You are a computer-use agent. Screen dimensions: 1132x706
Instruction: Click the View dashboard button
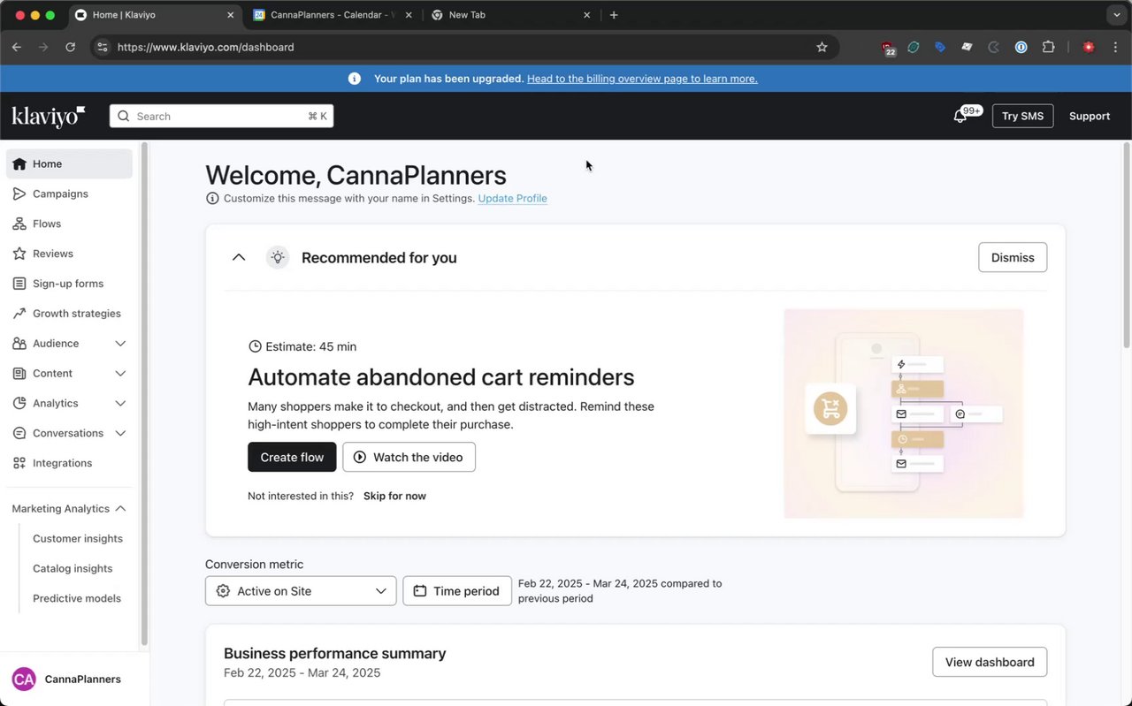tap(990, 662)
